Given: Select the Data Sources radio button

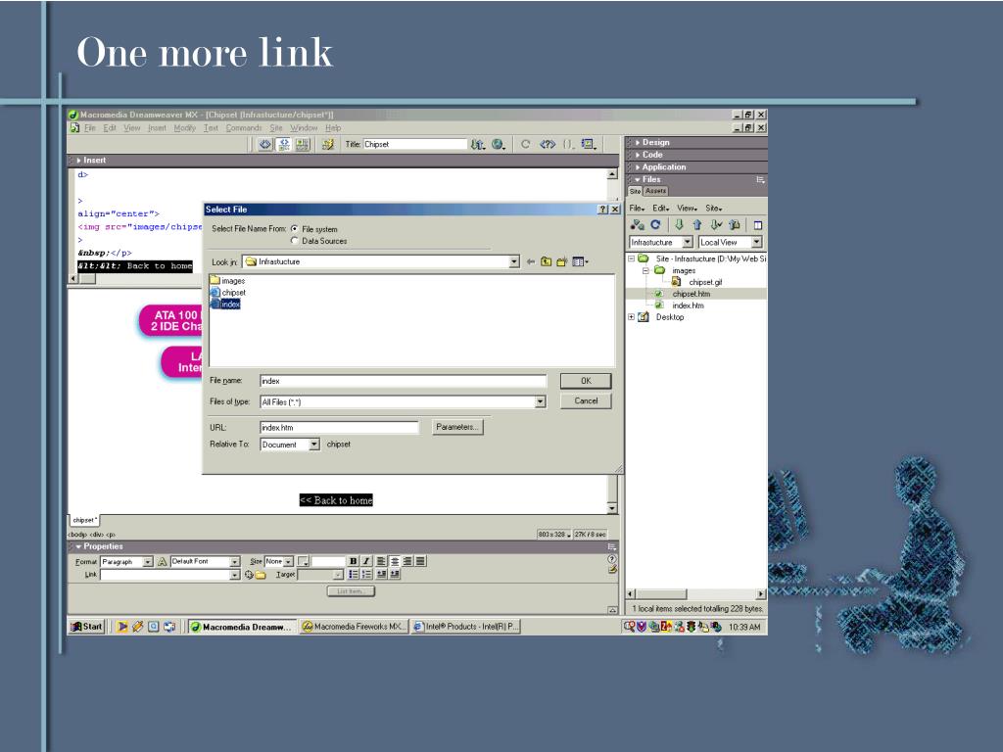Looking at the screenshot, I should point(294,241).
